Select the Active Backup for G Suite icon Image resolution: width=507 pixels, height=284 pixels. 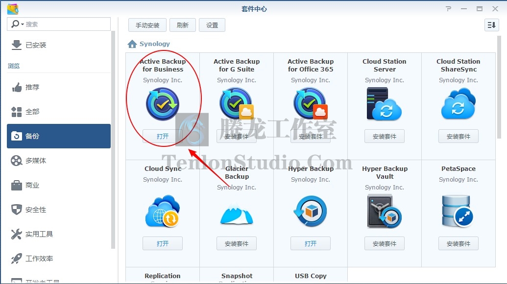(237, 104)
